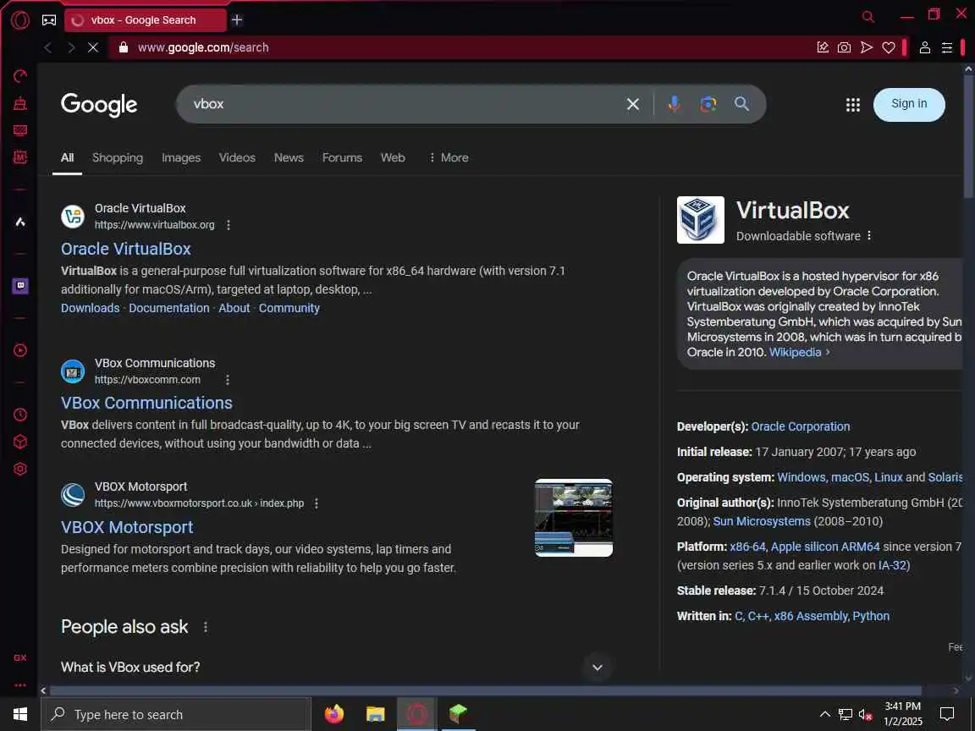This screenshot has height=731, width=975.
Task: Open GX Mods 'M' icon in sidebar
Action: (20, 157)
